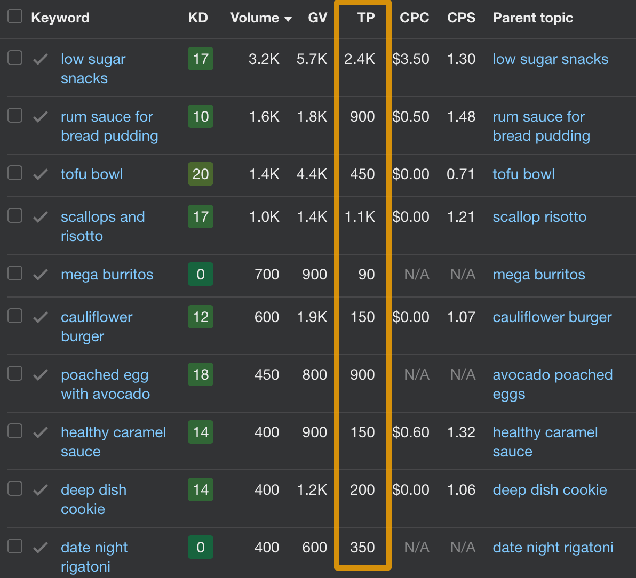Click the checkmark icon for "date night rigatoni"
The width and height of the screenshot is (636, 578).
[40, 548]
